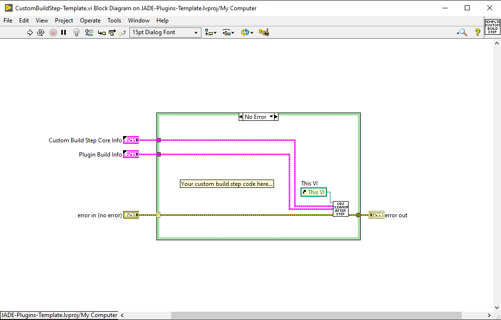Select the Step Into icon

point(101,32)
